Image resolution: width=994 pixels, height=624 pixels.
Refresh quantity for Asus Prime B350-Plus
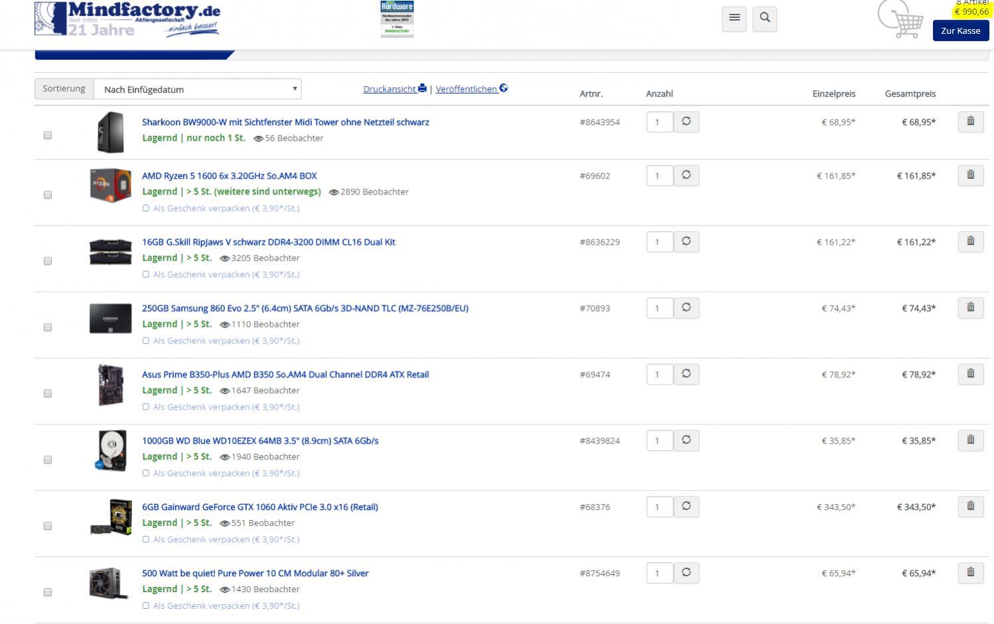coord(686,374)
